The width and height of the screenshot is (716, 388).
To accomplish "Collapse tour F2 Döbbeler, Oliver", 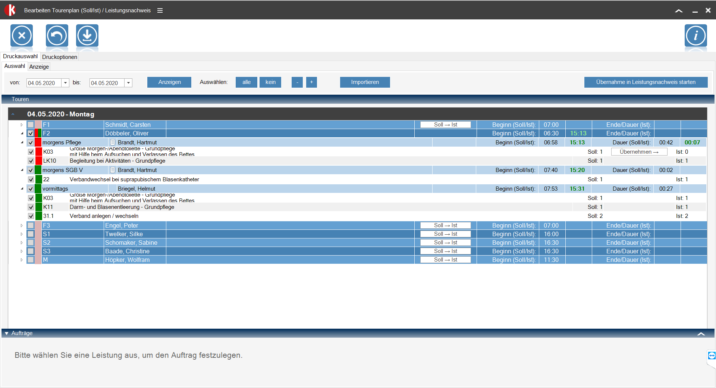I will point(22,133).
